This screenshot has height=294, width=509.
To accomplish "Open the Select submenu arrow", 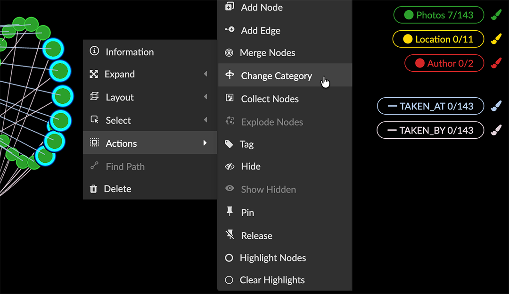I will pos(205,120).
